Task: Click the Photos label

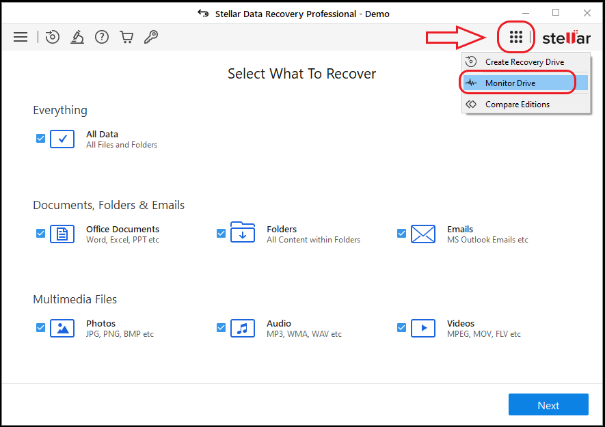Action: [x=100, y=324]
